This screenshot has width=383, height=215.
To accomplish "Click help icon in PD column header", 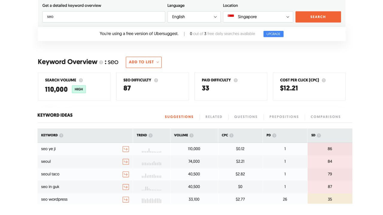I will 274,135.
